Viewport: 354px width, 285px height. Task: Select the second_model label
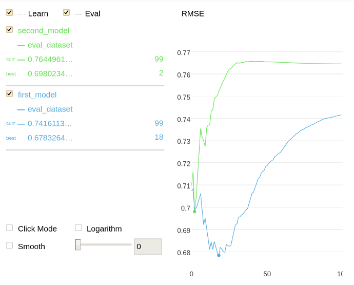[44, 31]
